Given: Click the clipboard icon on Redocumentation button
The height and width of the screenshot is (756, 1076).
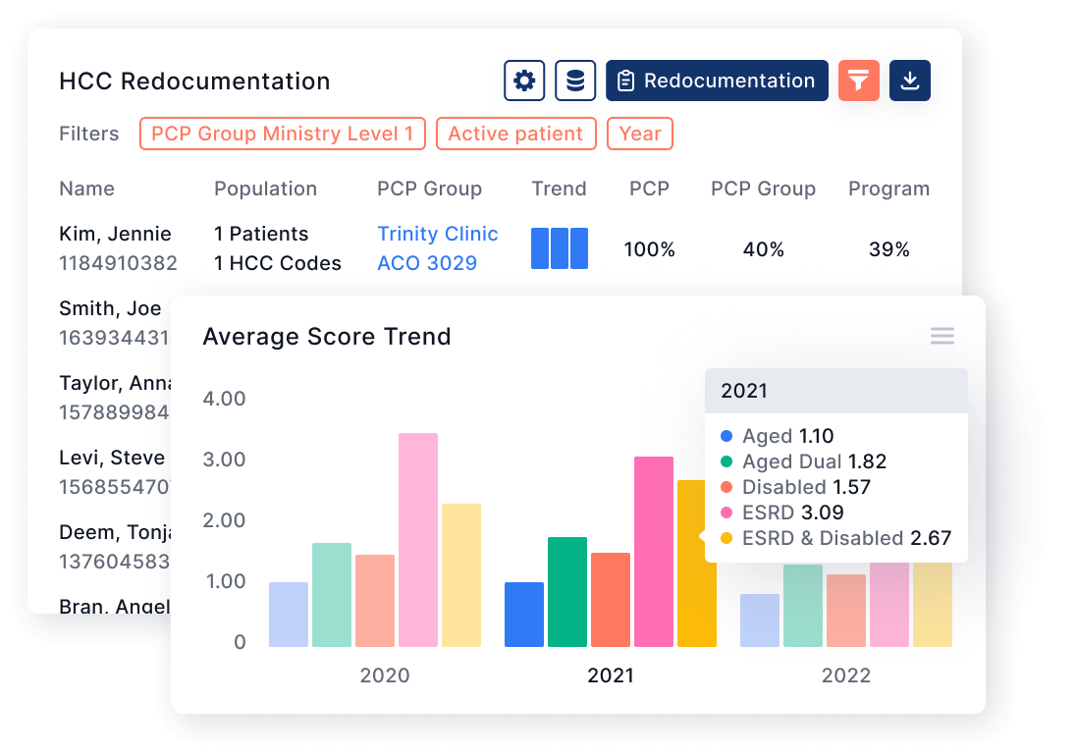Looking at the screenshot, I should tap(625, 81).
